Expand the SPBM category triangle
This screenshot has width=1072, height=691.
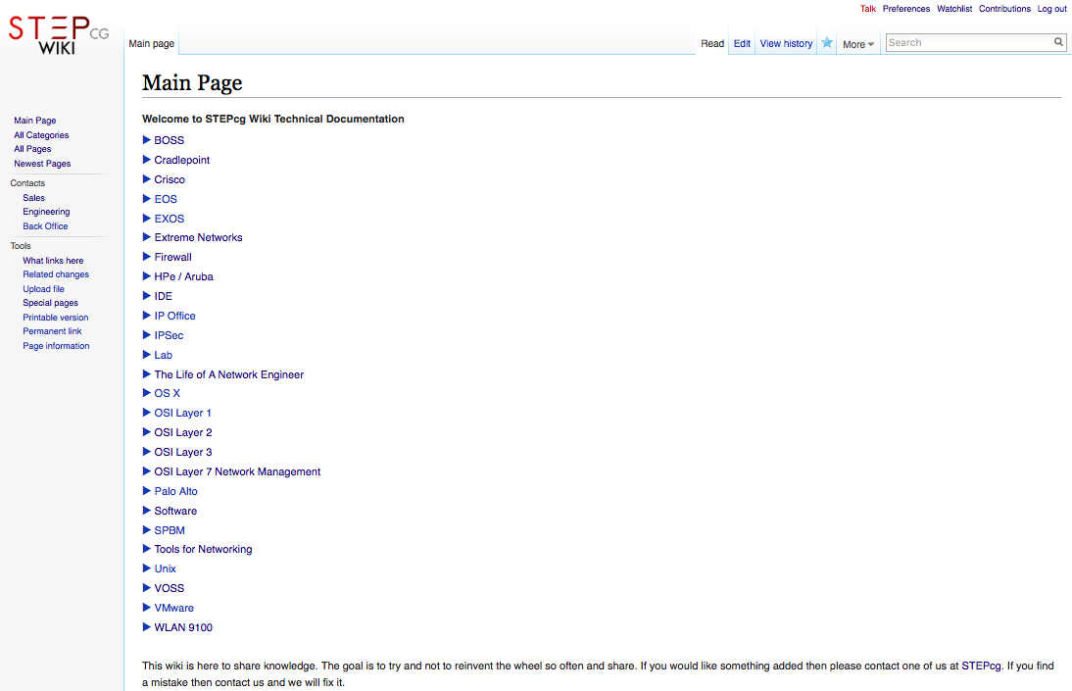tap(146, 529)
